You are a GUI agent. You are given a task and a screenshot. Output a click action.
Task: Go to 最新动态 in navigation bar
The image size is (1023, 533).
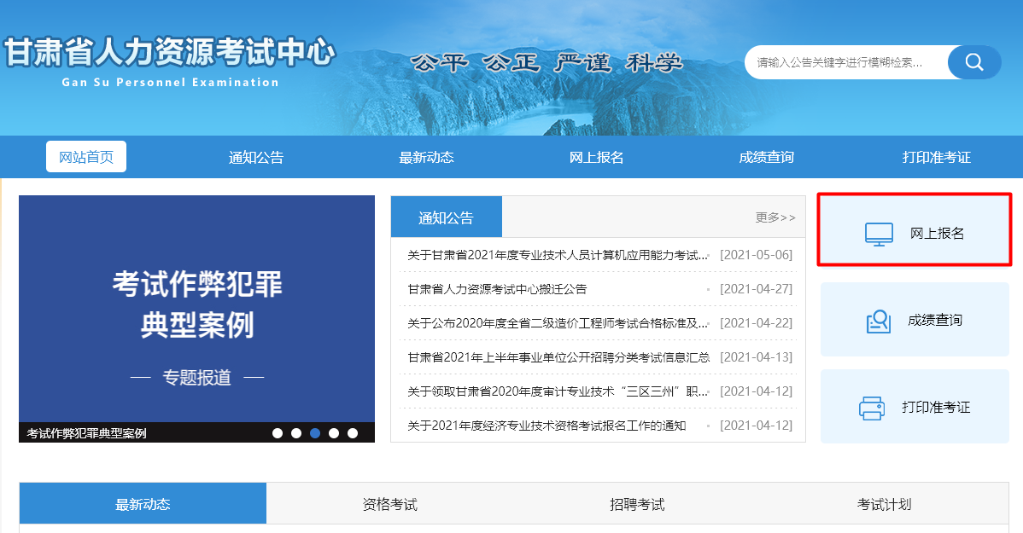coord(426,158)
